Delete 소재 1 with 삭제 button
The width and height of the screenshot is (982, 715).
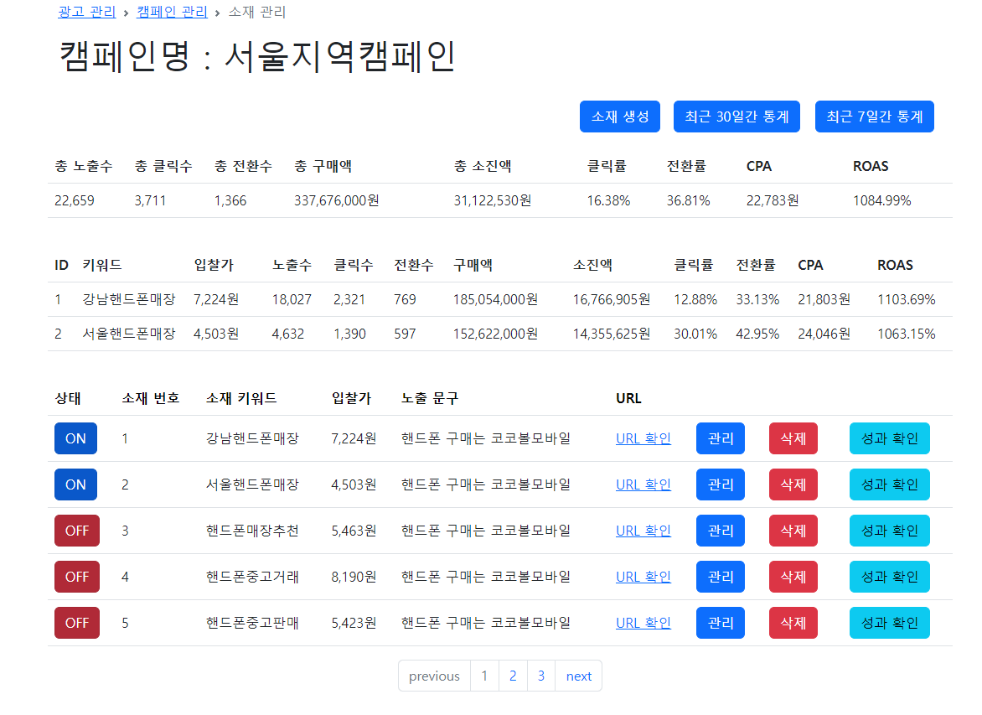tap(793, 438)
